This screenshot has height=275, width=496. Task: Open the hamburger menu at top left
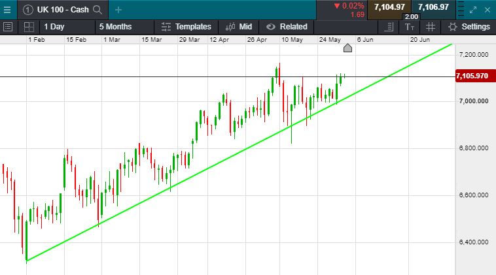point(7,9)
